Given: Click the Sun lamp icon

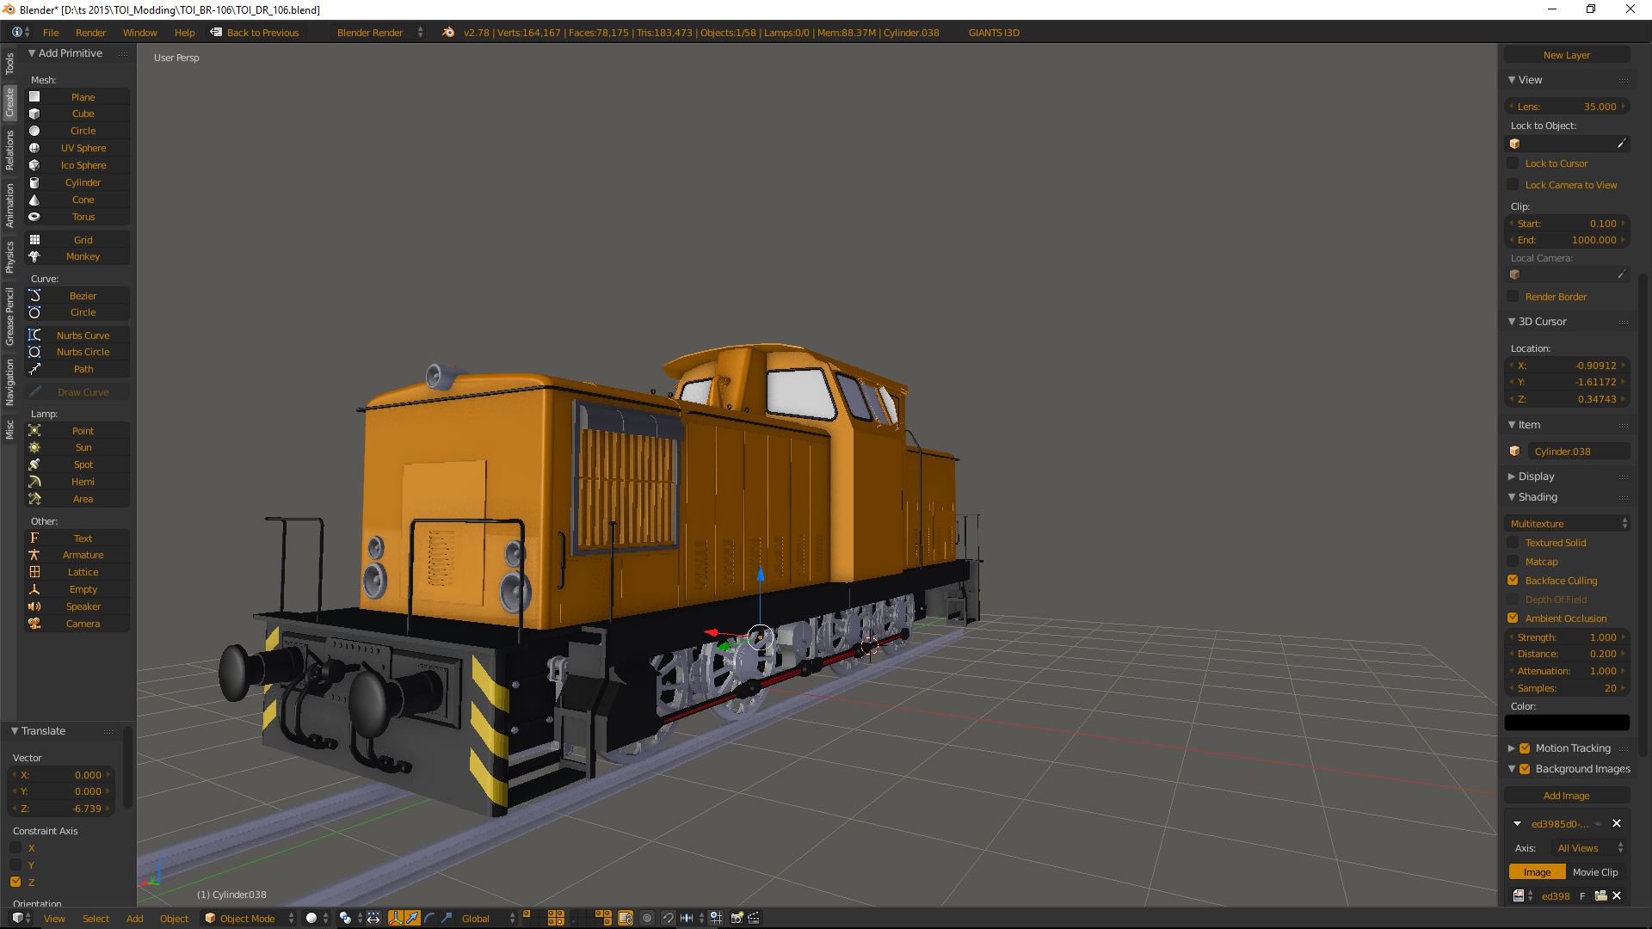Looking at the screenshot, I should coord(34,447).
